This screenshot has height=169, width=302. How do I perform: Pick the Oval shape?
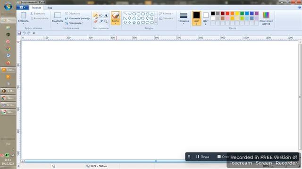pyautogui.click(x=134, y=14)
